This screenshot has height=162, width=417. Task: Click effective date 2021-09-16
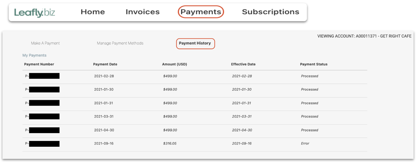242,143
